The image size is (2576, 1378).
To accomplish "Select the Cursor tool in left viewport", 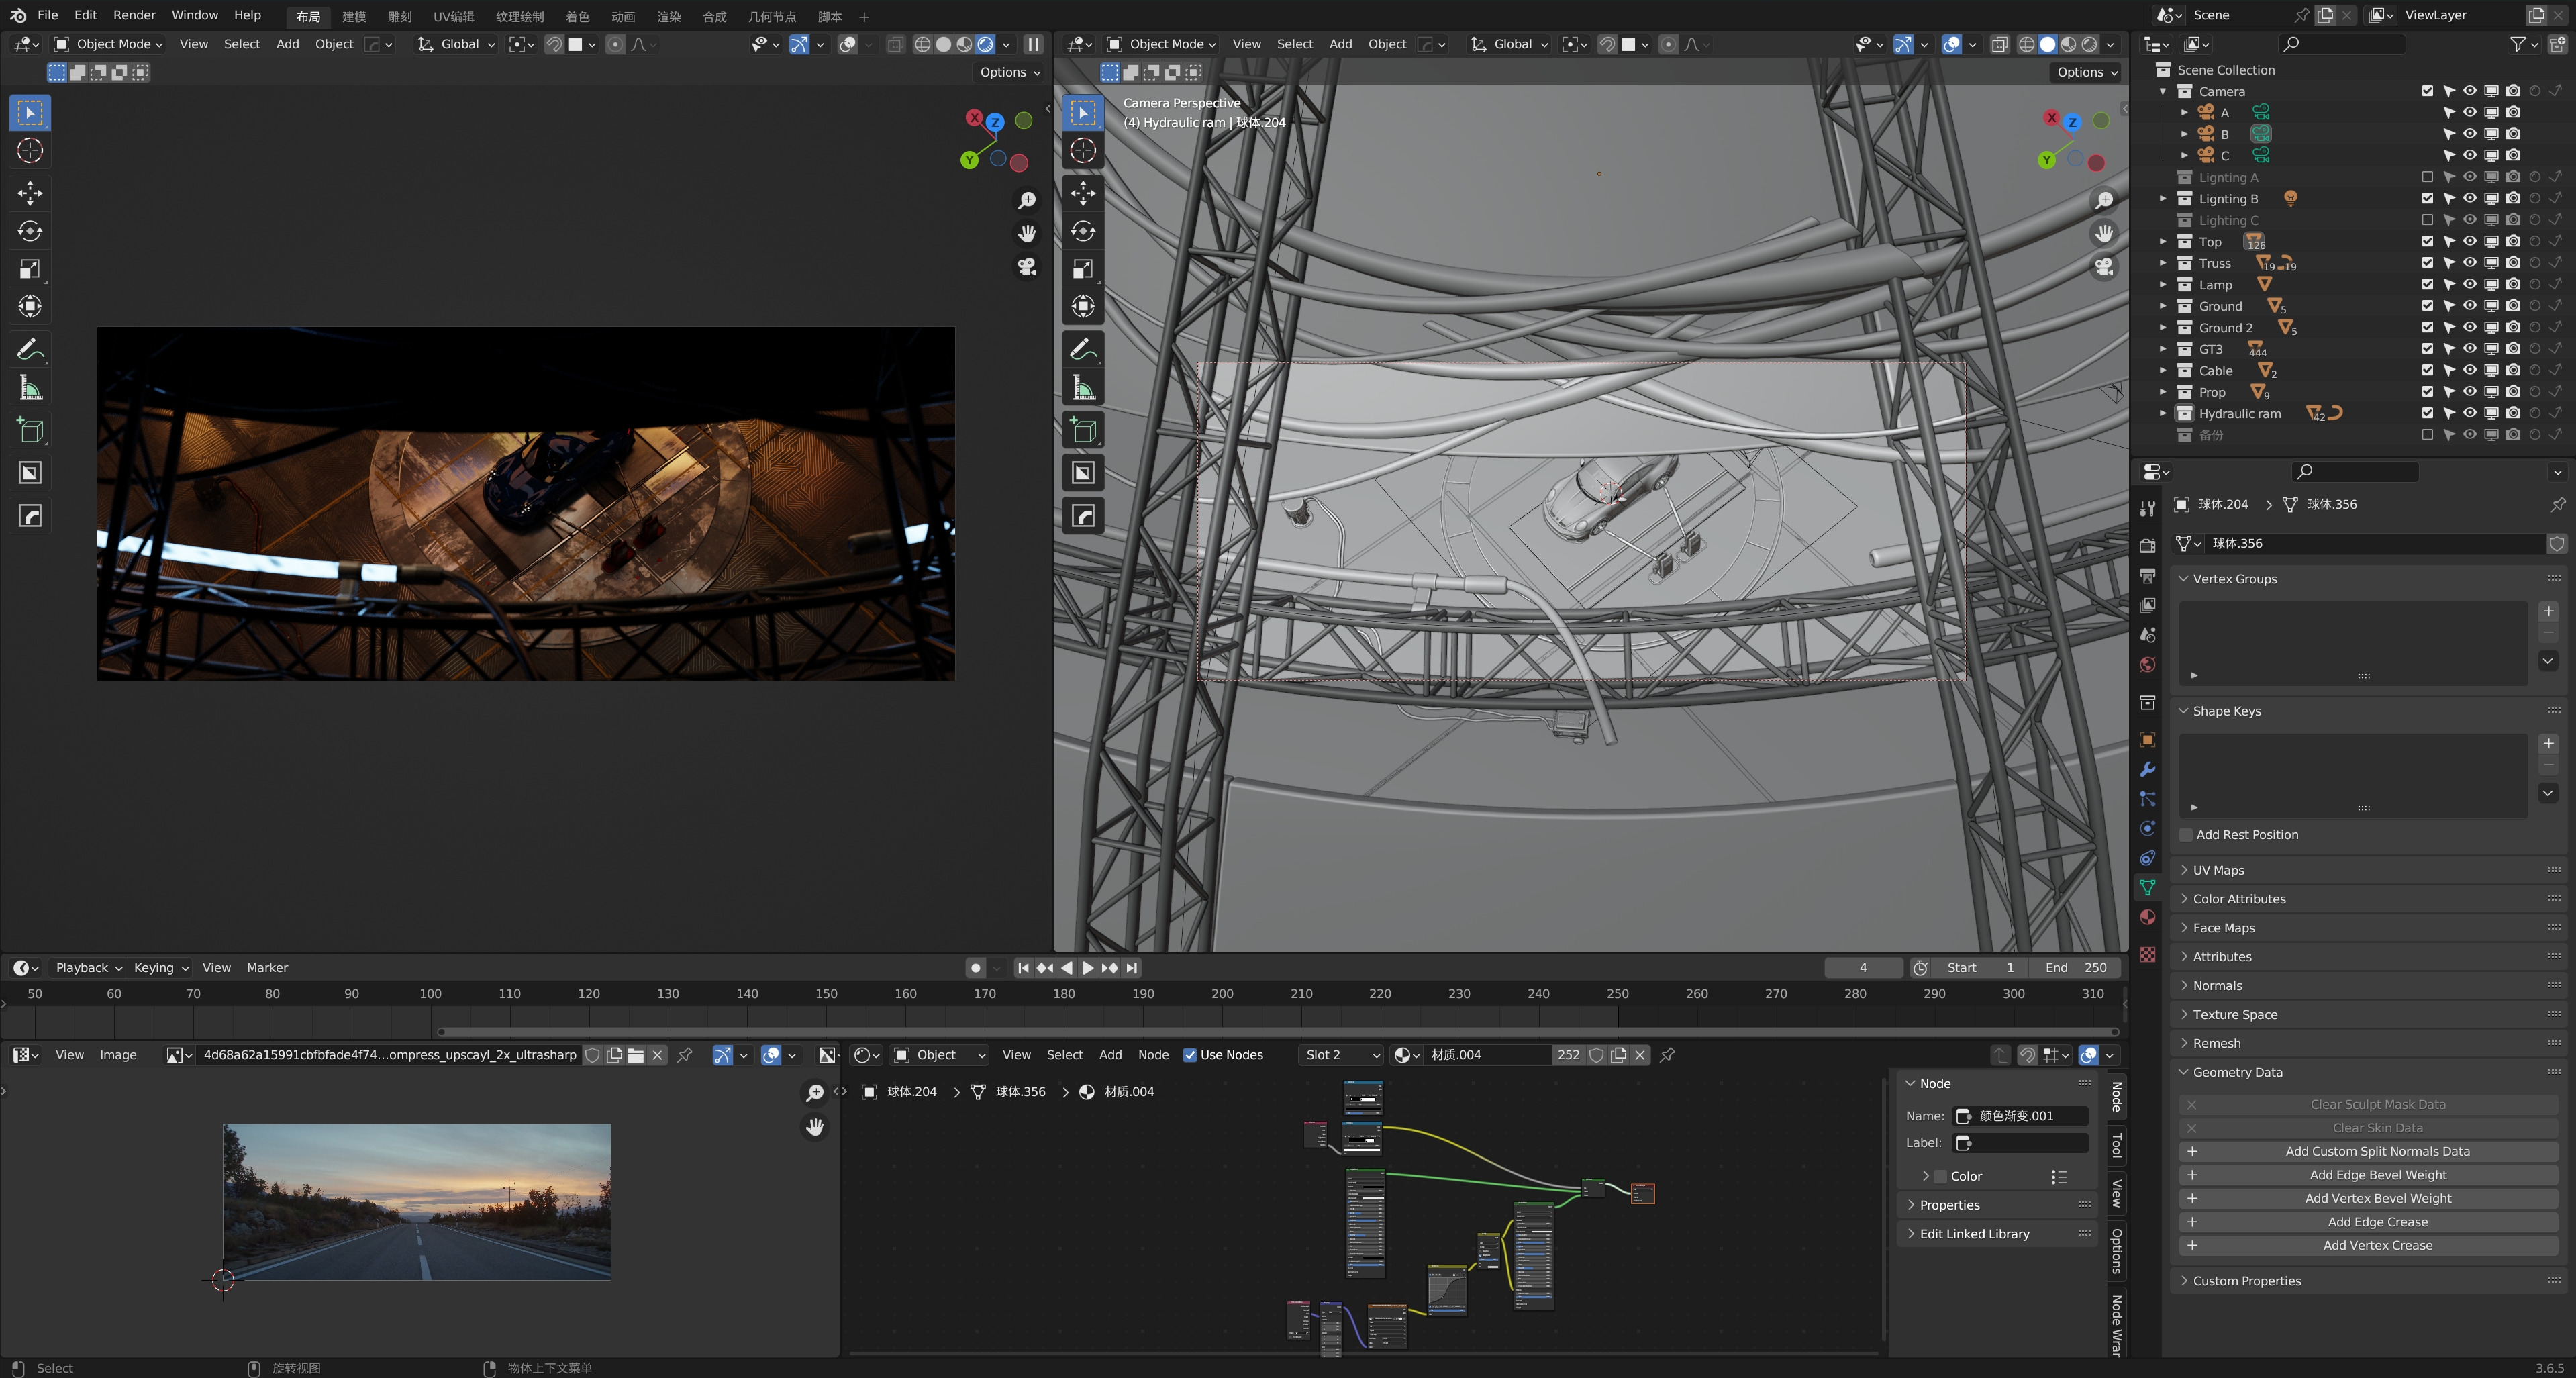I will click(30, 151).
